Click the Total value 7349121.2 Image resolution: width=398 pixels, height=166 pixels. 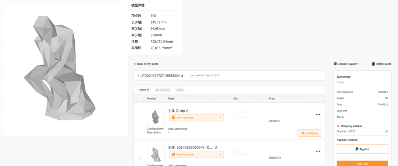click(x=383, y=104)
